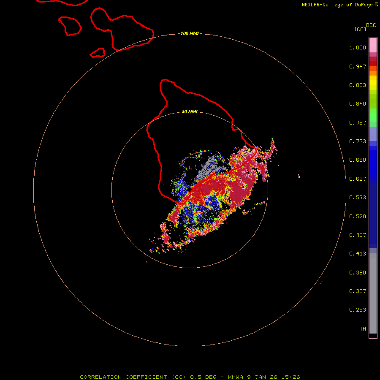This screenshot has height=380, width=380.
Task: Click the 0.520 scale value
Action: point(358,217)
